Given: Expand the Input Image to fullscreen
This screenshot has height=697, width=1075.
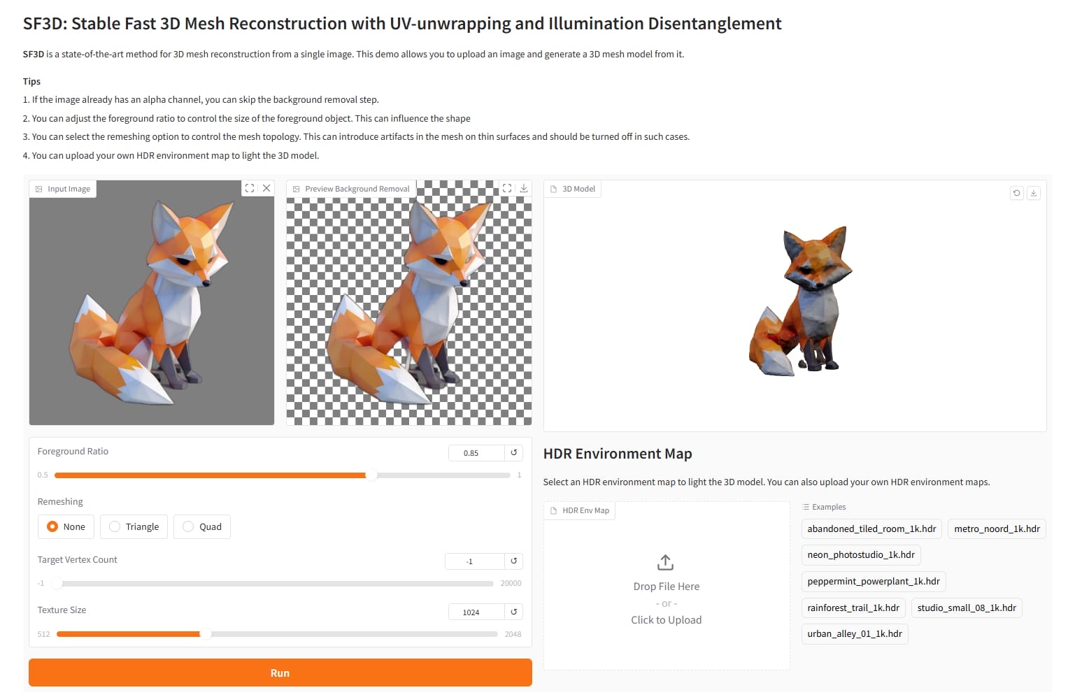Looking at the screenshot, I should coord(250,188).
